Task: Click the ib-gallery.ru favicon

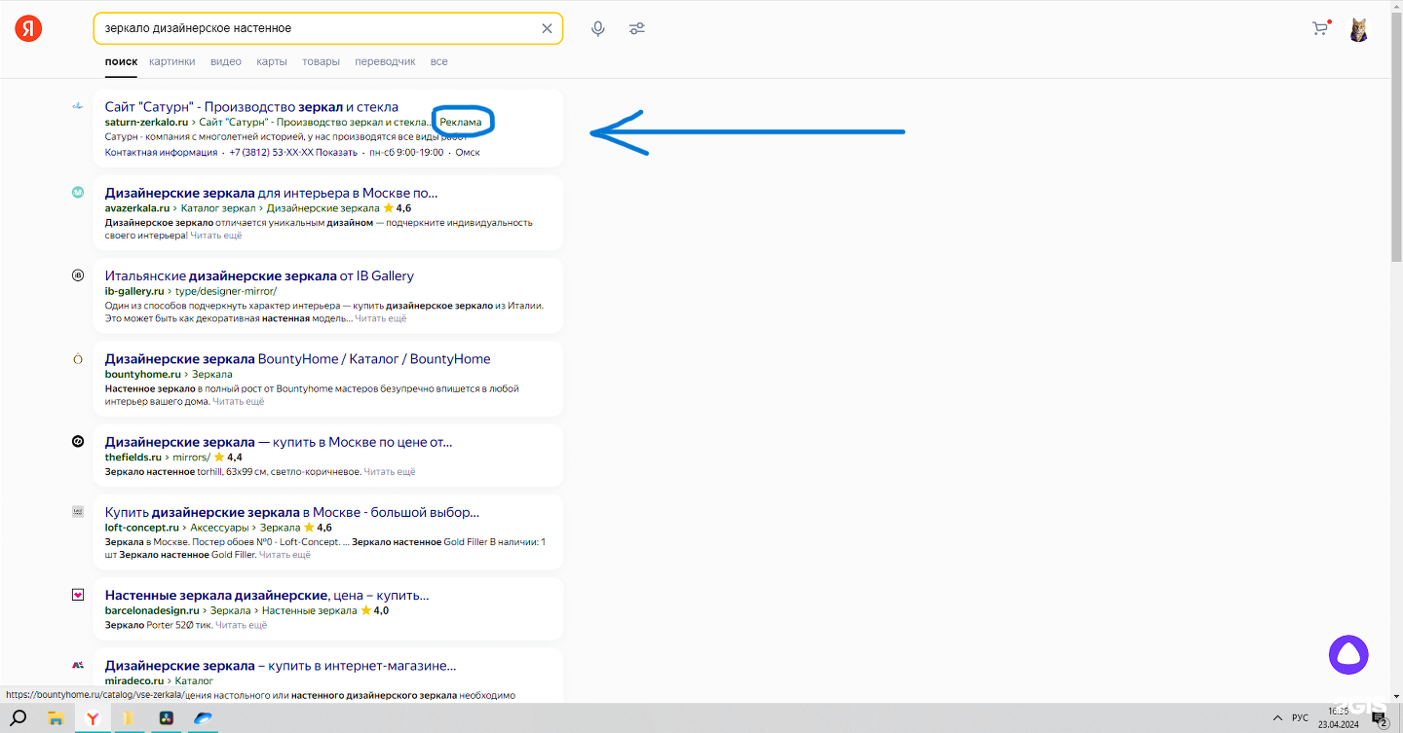Action: (x=78, y=275)
